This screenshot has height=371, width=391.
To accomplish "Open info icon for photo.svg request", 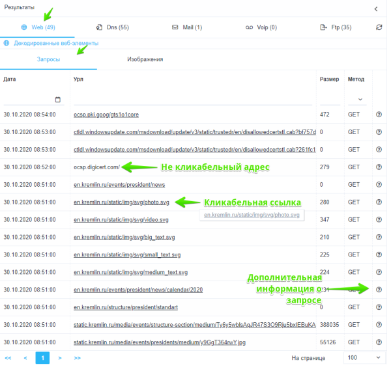I will point(379,202).
